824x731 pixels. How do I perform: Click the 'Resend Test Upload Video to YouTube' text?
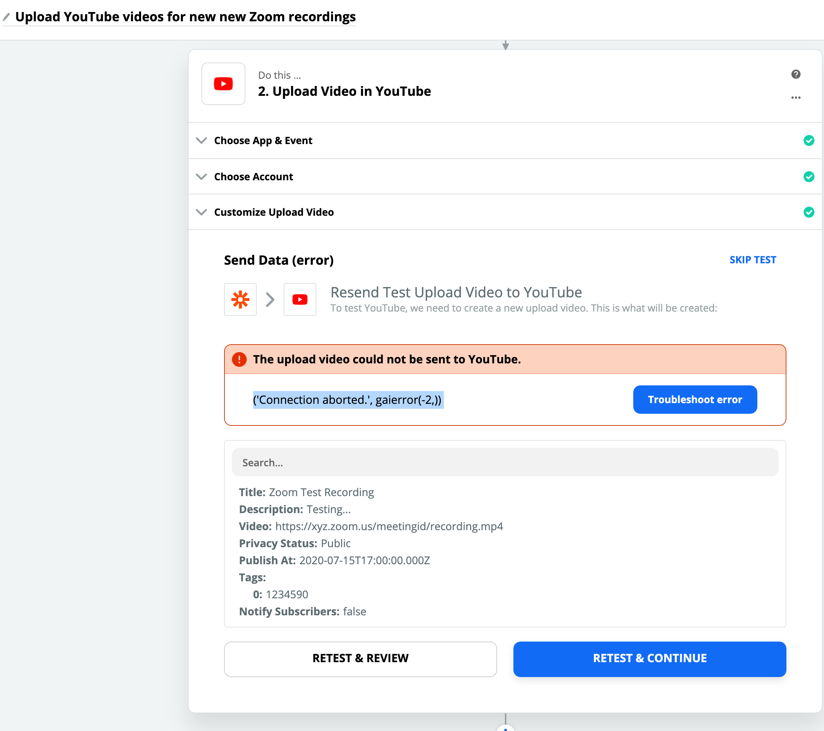click(456, 292)
